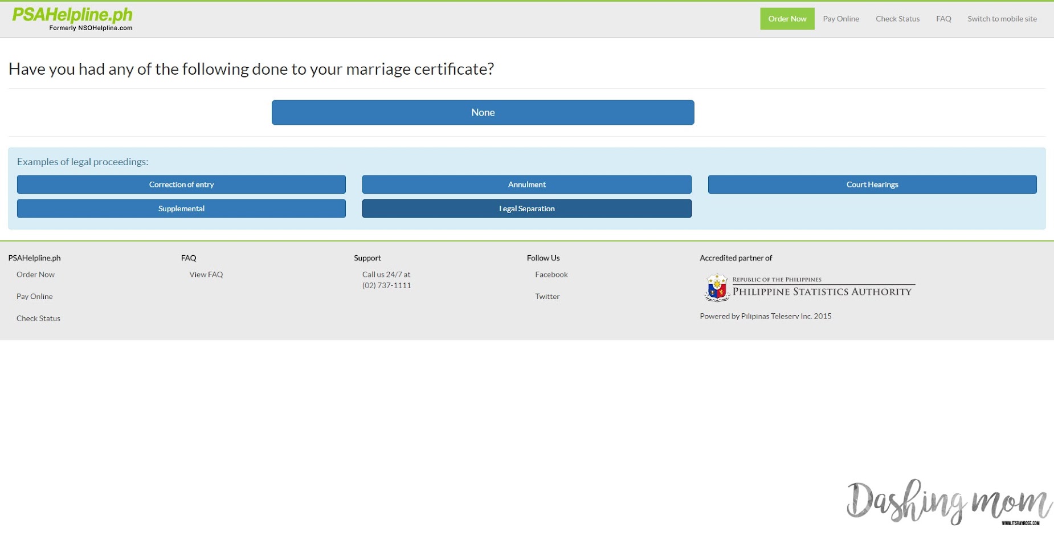1054x540 pixels.
Task: Open footer Check Status link
Action: [38, 318]
